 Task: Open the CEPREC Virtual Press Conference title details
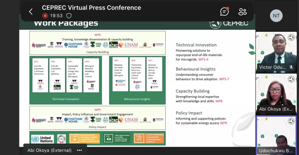pyautogui.click(x=91, y=8)
